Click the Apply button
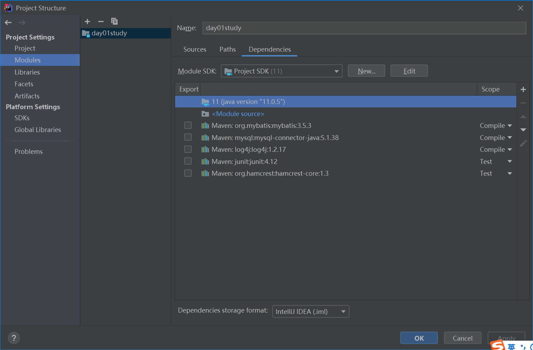This screenshot has width=533, height=350. coord(506,338)
